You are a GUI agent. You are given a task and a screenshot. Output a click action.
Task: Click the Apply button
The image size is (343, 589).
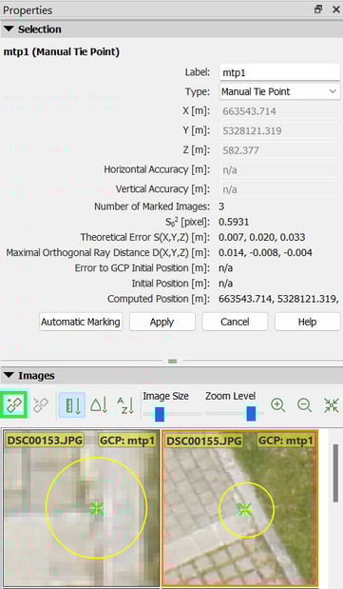point(162,322)
